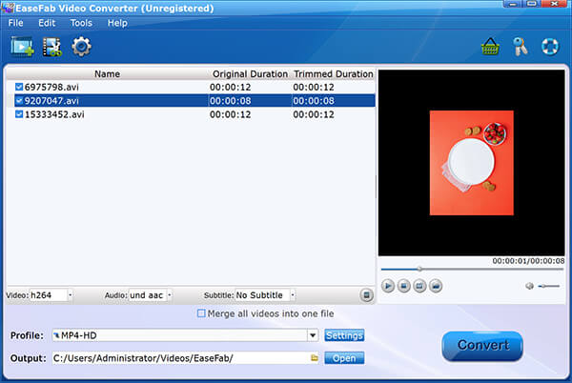The width and height of the screenshot is (572, 383).
Task: Uncheck the 6975798.avi checkbox
Action: (x=19, y=87)
